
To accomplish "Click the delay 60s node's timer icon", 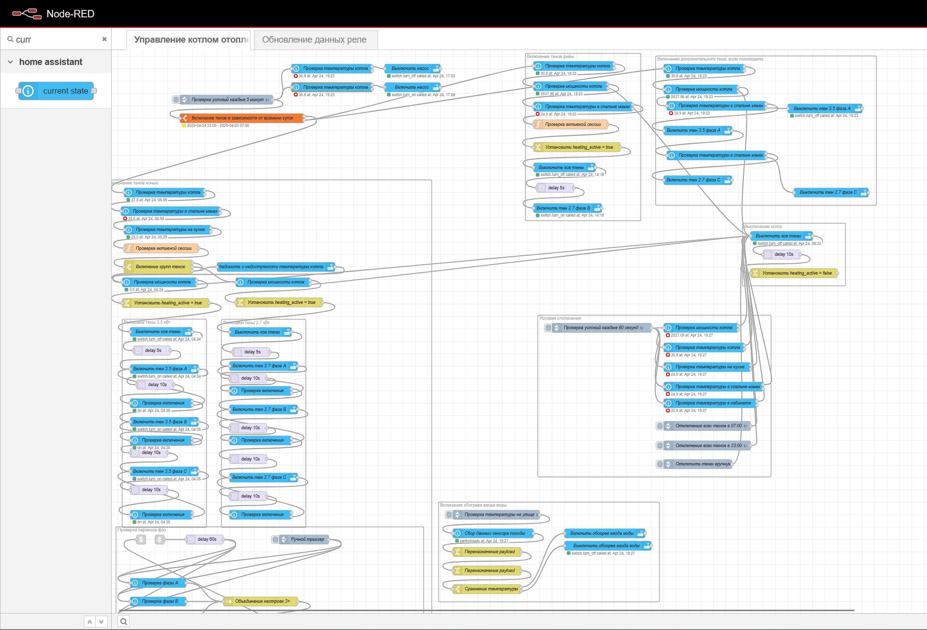I will (x=191, y=539).
